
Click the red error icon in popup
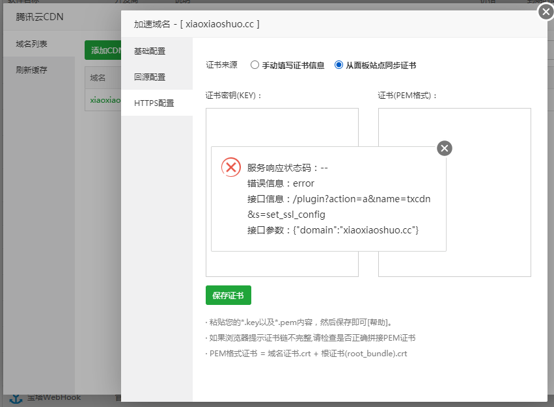231,167
